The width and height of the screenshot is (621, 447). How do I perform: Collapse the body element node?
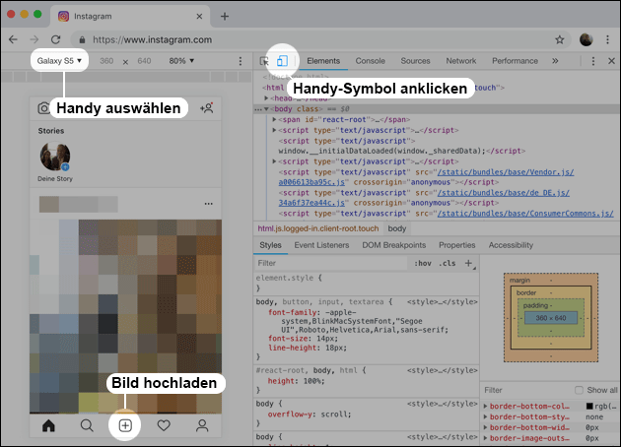(266, 108)
